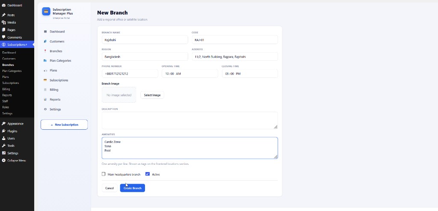Open Reports in Subscriptions+ submenu
Viewport: 438px width, 211px height.
(x=7, y=95)
